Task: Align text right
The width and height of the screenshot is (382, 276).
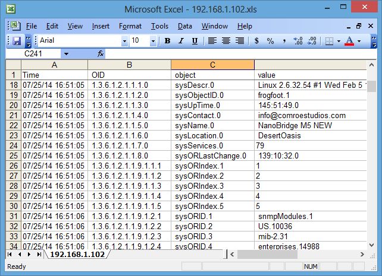Action: (x=239, y=41)
